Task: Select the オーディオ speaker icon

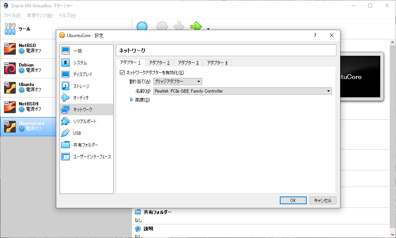Action: coord(65,98)
